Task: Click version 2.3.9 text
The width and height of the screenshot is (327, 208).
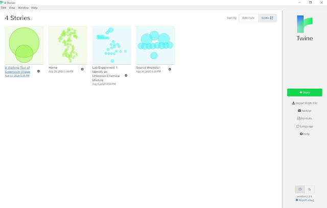Action: [x=305, y=196]
